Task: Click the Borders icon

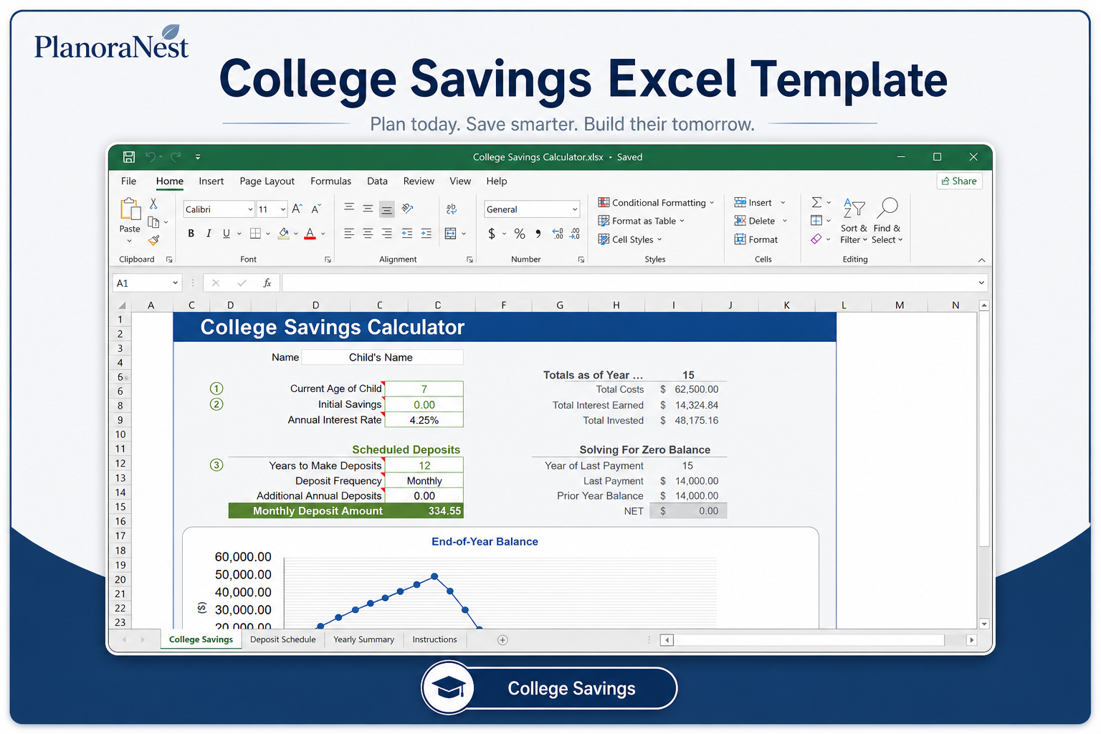Action: [x=255, y=233]
